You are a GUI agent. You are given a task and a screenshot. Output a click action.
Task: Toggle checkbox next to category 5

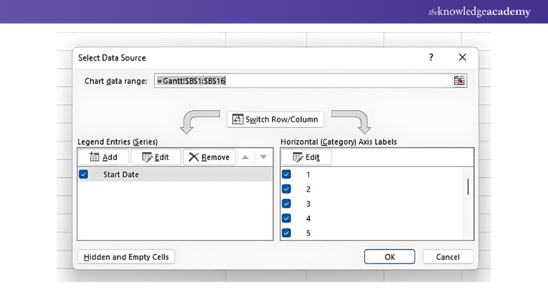coord(286,233)
